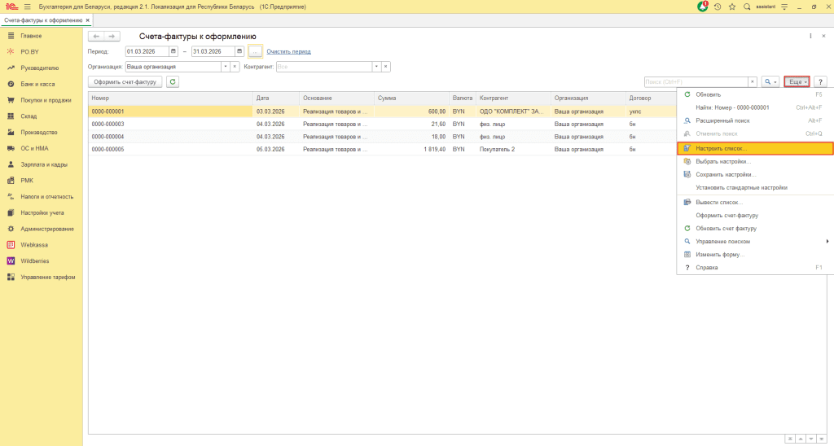The height and width of the screenshot is (446, 834).
Task: Open the history clock icon
Action: pyautogui.click(x=718, y=7)
